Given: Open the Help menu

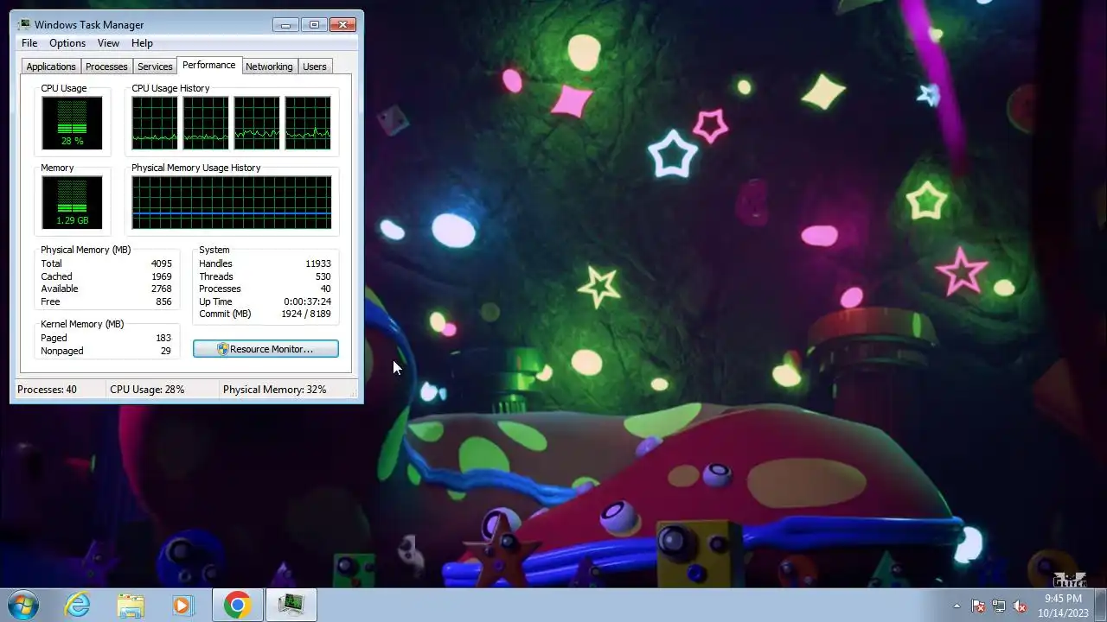Looking at the screenshot, I should [142, 43].
